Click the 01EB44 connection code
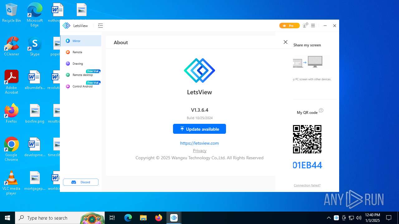 307,165
